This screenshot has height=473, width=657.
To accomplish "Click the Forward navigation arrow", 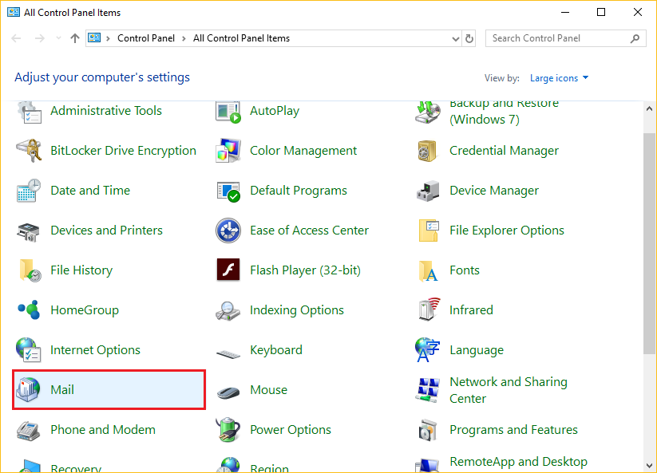I will 39,38.
